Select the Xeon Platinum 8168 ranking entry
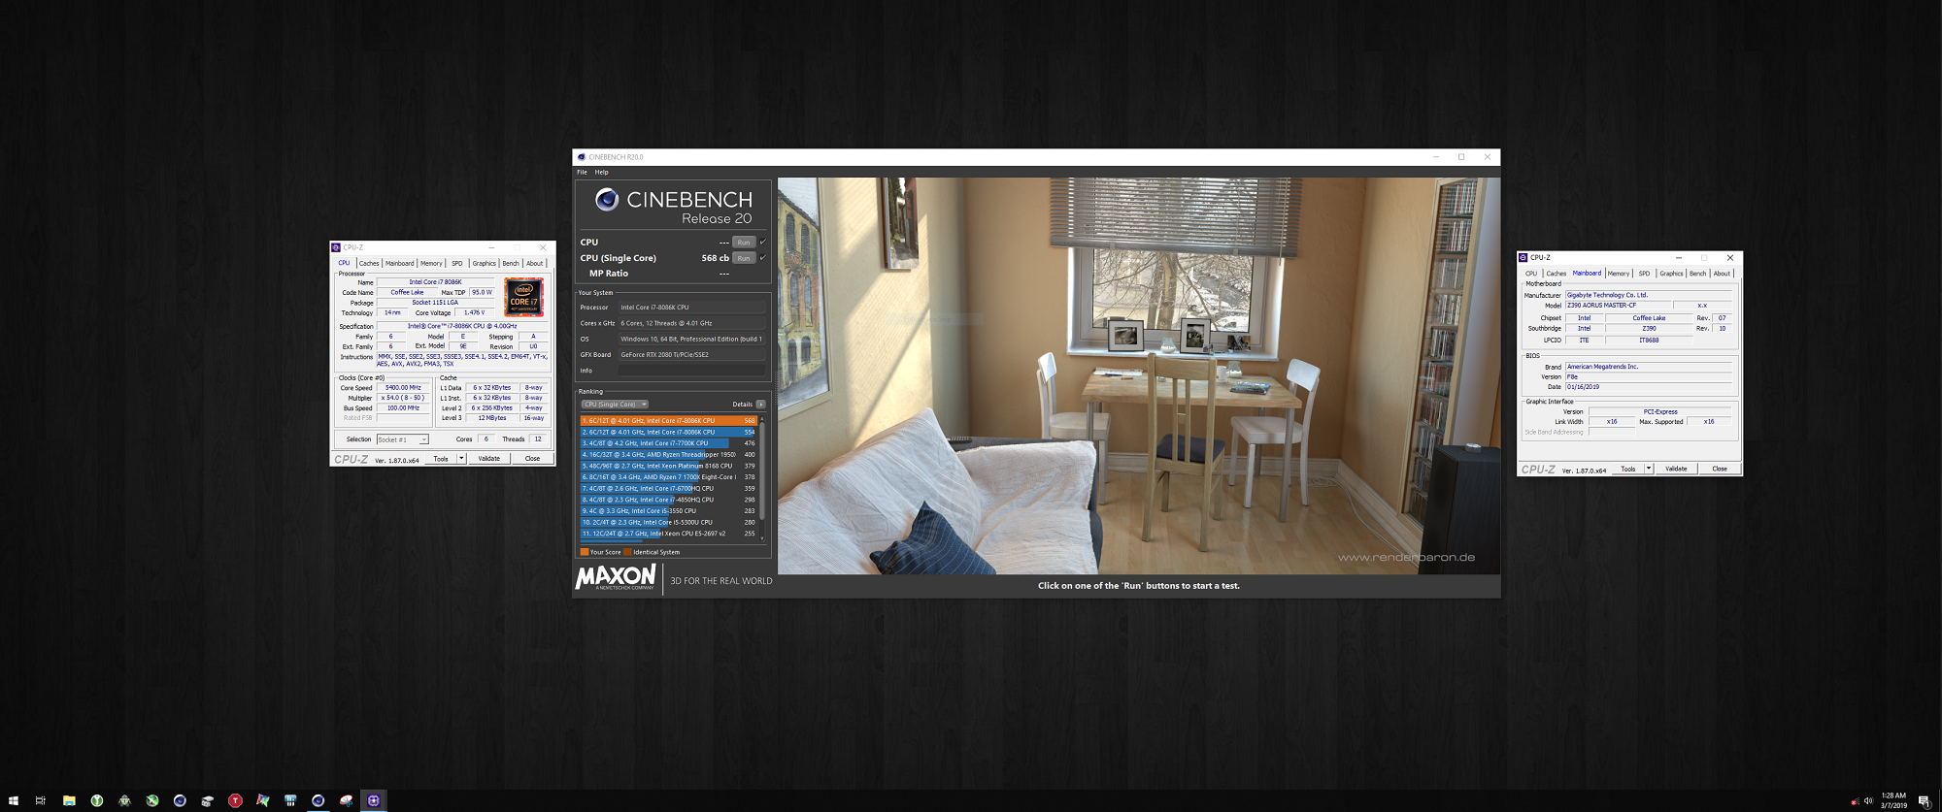Screen dimensions: 1942x812 [x=668, y=466]
